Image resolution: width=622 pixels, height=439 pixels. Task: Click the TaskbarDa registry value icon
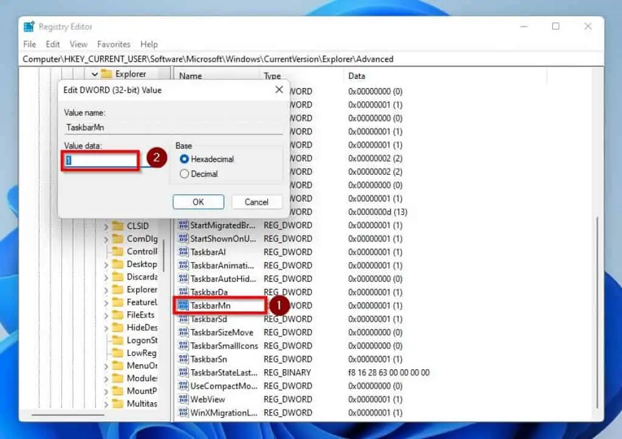(x=183, y=292)
